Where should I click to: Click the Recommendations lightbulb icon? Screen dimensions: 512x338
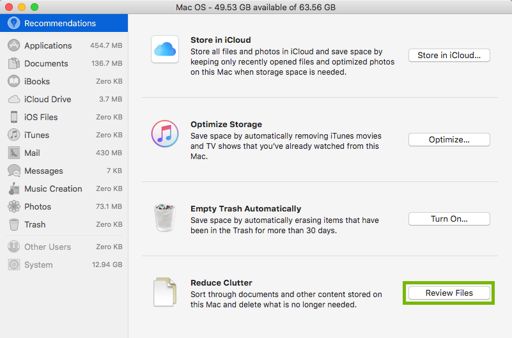(x=13, y=23)
